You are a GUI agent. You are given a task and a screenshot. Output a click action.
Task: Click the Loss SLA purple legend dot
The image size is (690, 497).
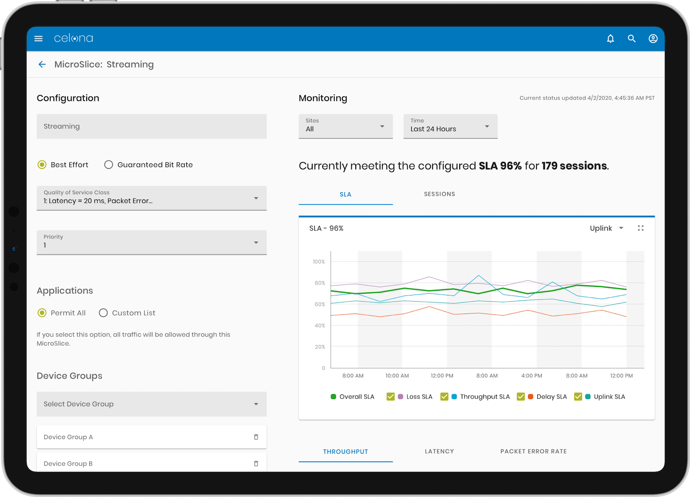401,397
